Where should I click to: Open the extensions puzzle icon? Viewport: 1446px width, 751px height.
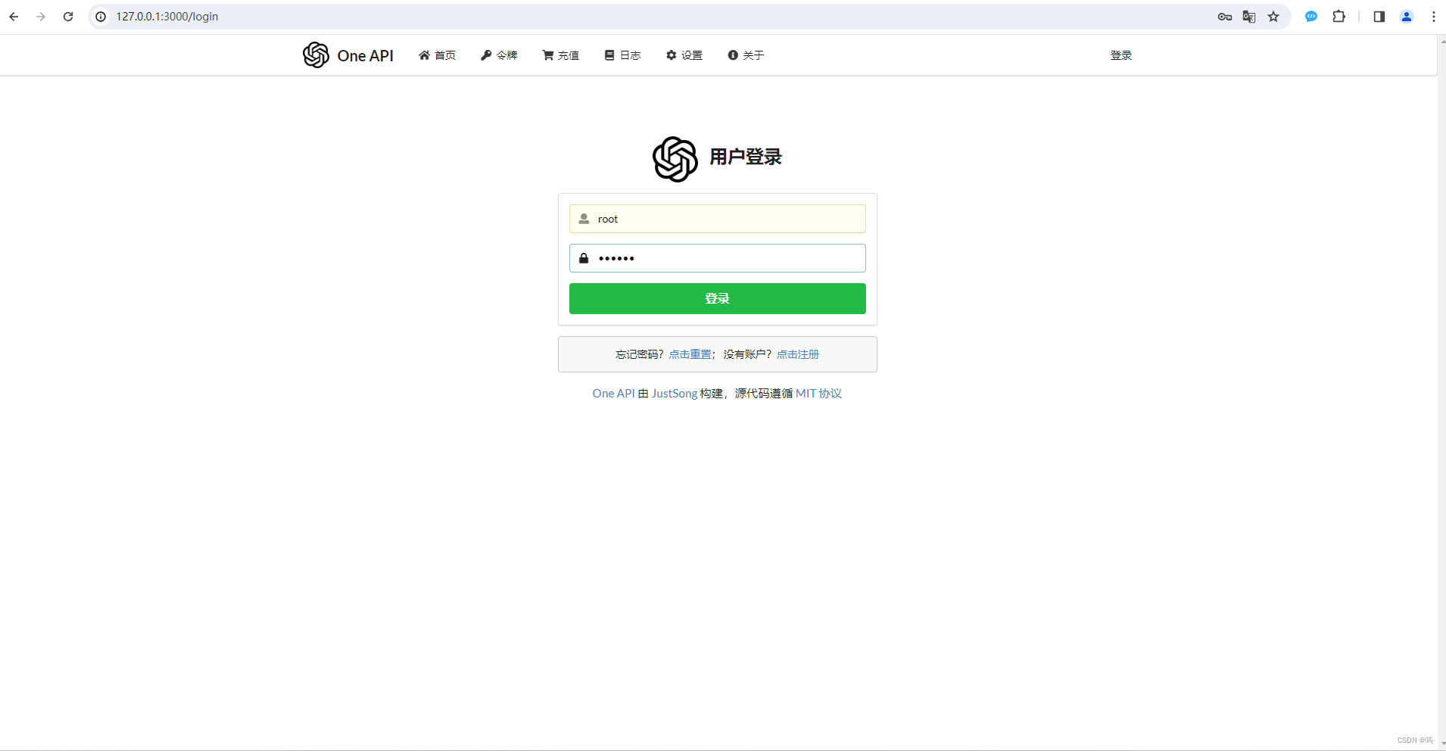(1338, 17)
